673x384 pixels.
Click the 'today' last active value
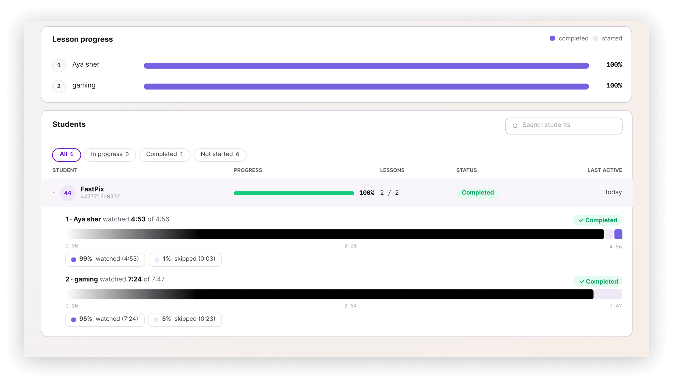(613, 192)
